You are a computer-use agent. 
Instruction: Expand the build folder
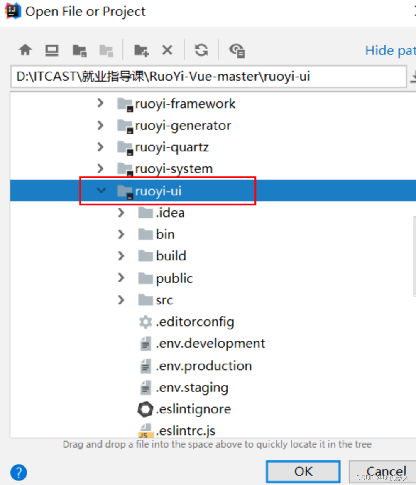(121, 256)
